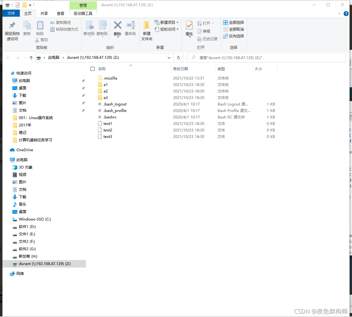Select Quick access (快速访问) in sidebar
Screen dimensions: 352x317
[x=23, y=73]
